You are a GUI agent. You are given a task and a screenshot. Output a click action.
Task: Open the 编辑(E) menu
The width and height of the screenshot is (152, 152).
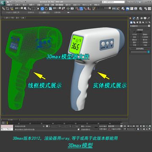click(10, 5)
